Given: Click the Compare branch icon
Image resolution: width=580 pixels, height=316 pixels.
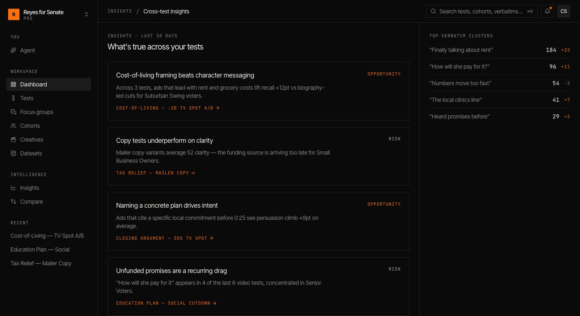Looking at the screenshot, I should [13, 202].
